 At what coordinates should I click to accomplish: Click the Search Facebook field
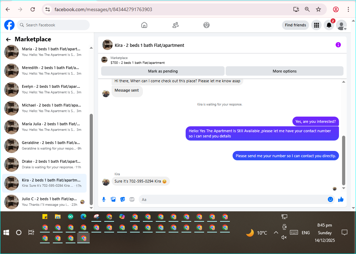pos(53,25)
